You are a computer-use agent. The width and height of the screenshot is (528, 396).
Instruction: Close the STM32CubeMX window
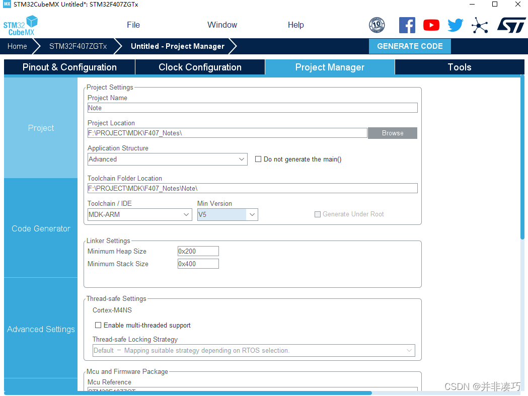pos(518,5)
